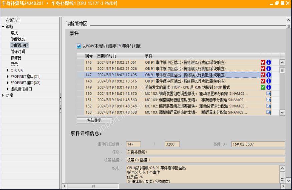292x190 pixels.
Task: Click the 编号 column header
Action: coord(89,56)
